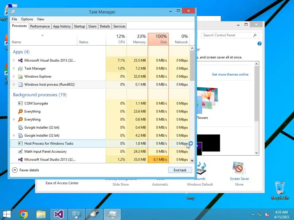This screenshot has height=220, width=294.
Task: Expand the Microsoft Visual Studio 2013 app row
Action: tap(14, 60)
